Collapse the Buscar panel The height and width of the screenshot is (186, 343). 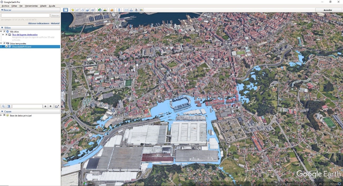2,10
